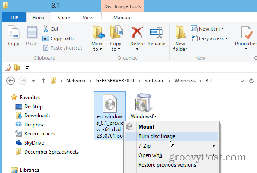The width and height of the screenshot is (257, 173).
Task: Open the File tab
Action: [x=14, y=17]
